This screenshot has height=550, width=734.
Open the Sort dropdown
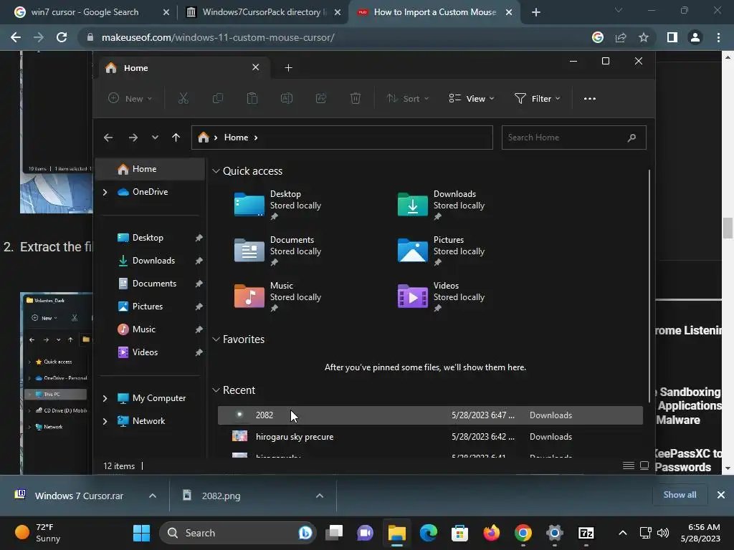[x=407, y=98]
